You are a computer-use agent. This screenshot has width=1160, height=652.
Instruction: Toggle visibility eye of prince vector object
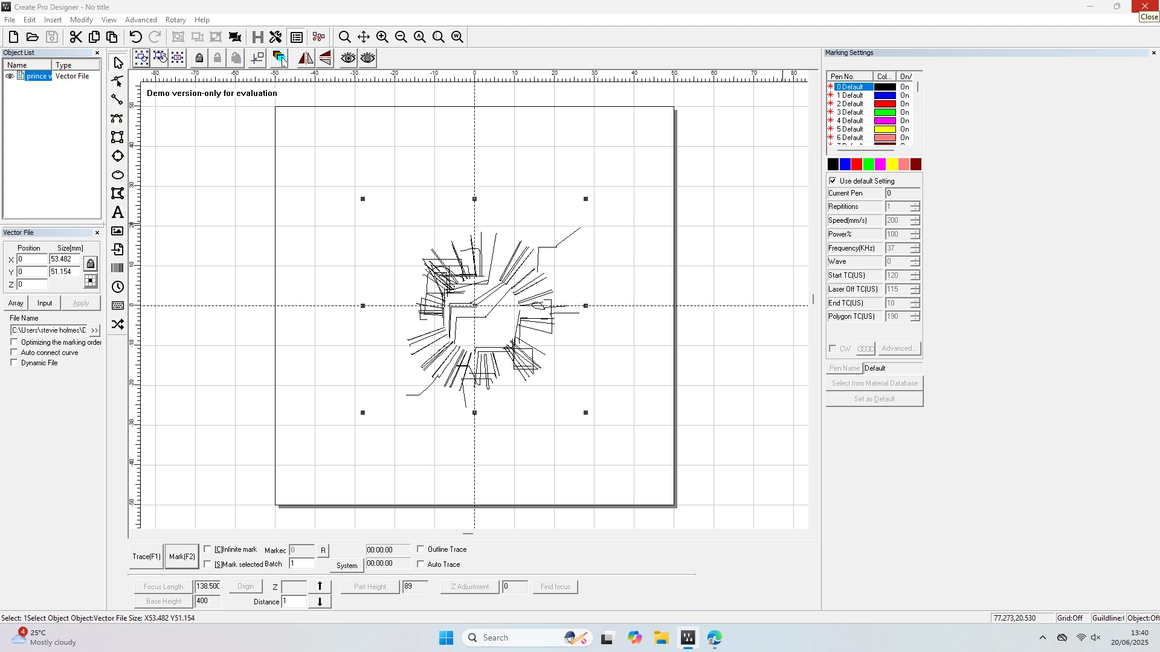point(10,76)
